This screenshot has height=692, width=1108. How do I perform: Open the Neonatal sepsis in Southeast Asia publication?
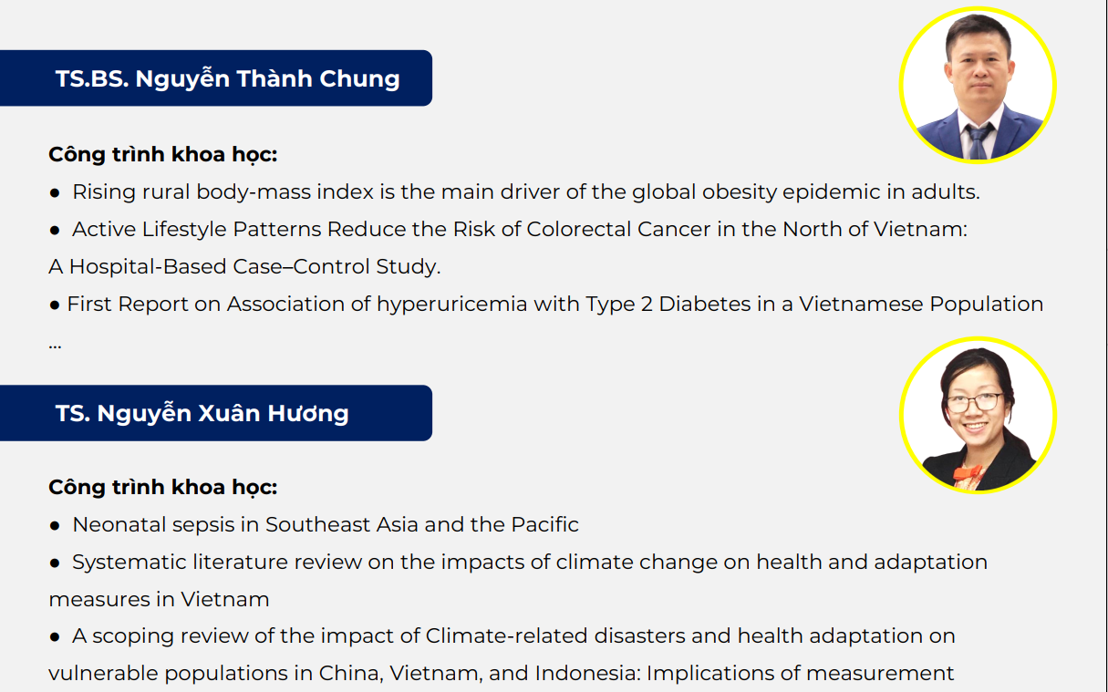326,524
